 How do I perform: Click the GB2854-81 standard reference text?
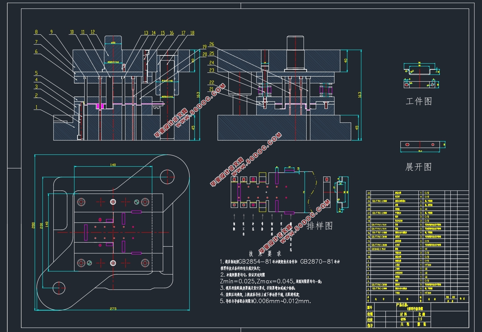coord(254,262)
